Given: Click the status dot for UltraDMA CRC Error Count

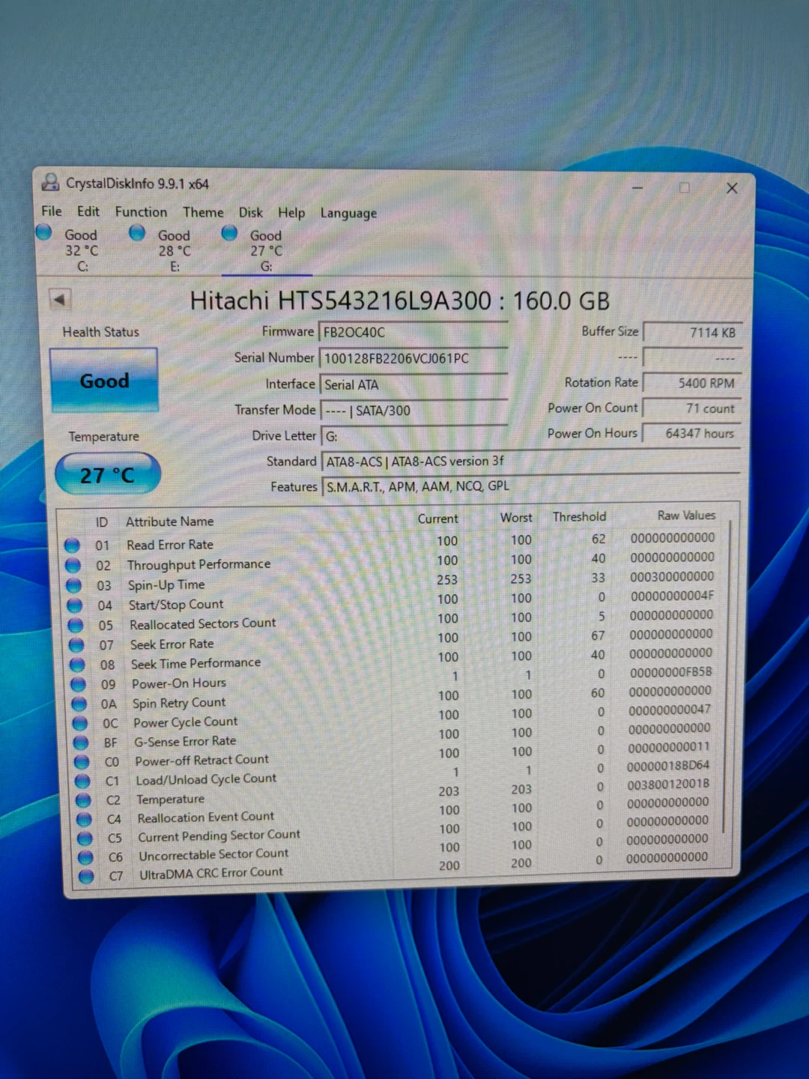Looking at the screenshot, I should point(86,875).
